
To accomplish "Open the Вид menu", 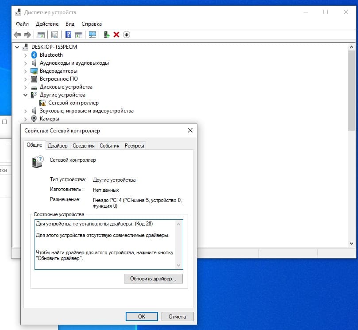I will [x=70, y=24].
